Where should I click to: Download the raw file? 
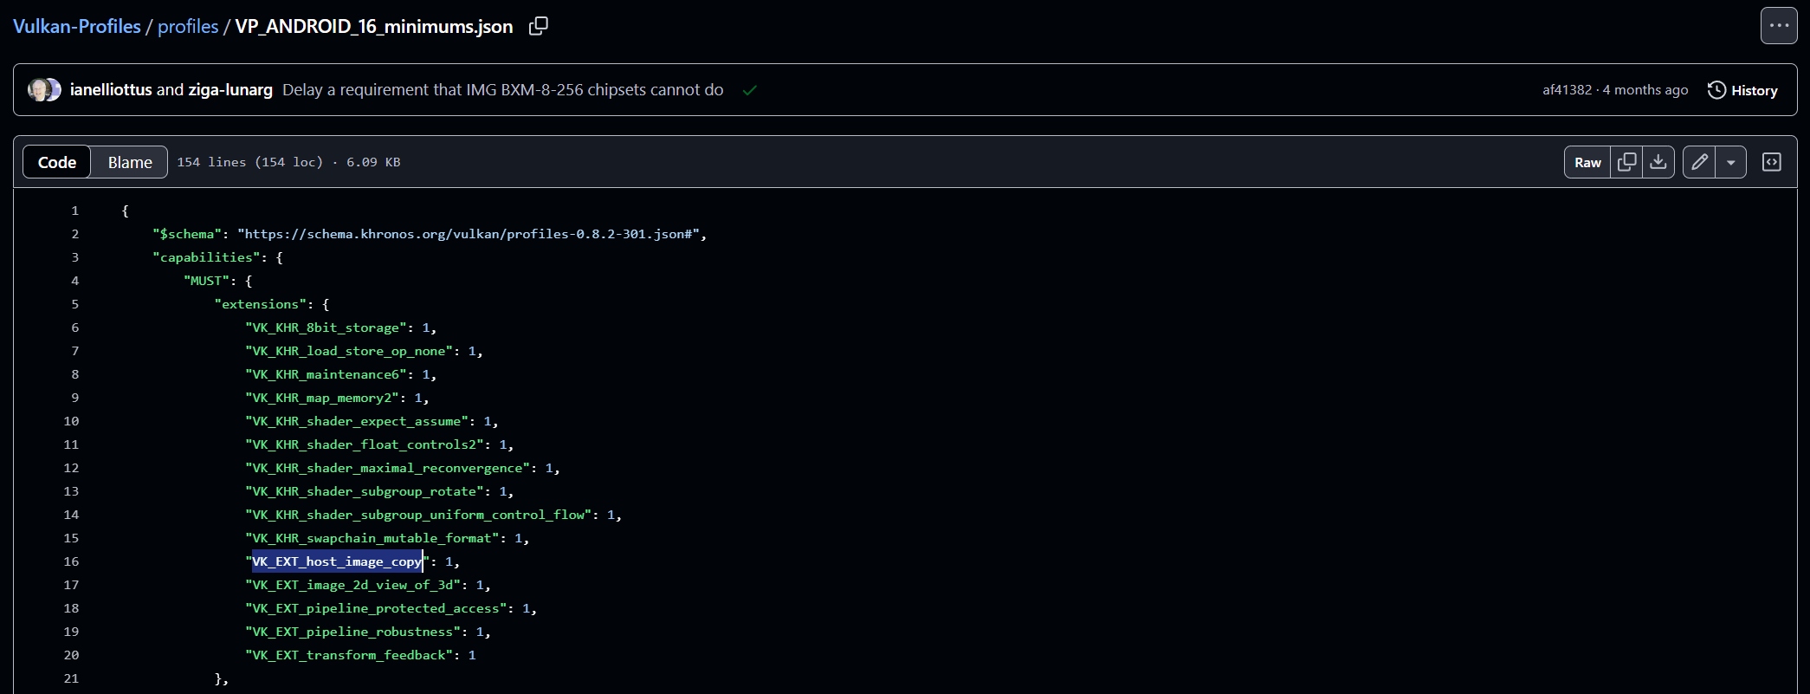coord(1658,162)
